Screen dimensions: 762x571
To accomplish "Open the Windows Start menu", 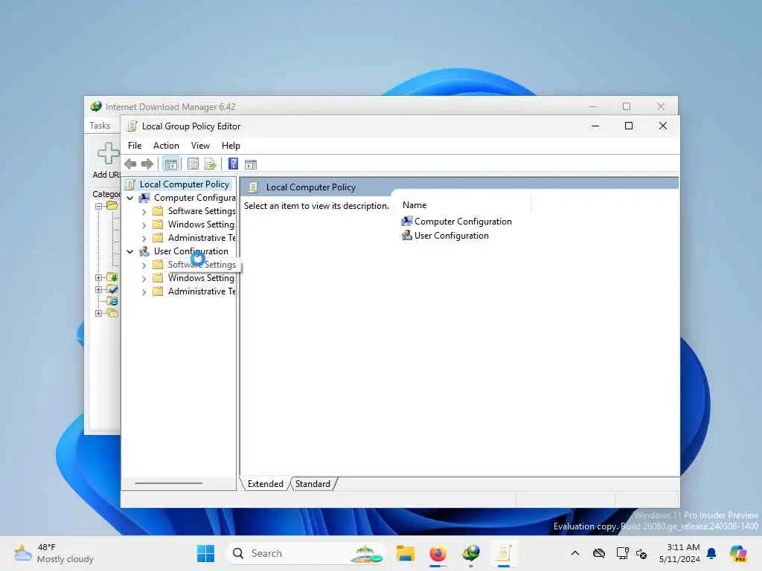I will 205,553.
